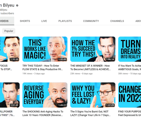Click the channel name ending in 'Bilyeu'
Image resolution: width=141 pixels, height=117 pixels.
pyautogui.click(x=7, y=5)
